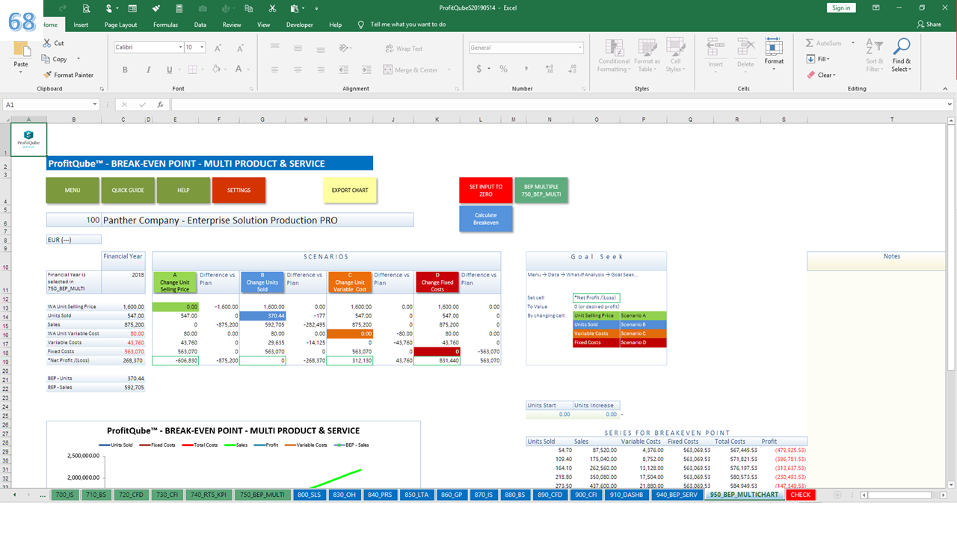Click the Find & Select magnifier icon
The width and height of the screenshot is (957, 538).
902,47
